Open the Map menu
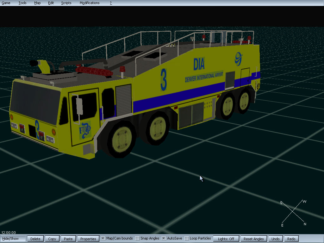 37,3
